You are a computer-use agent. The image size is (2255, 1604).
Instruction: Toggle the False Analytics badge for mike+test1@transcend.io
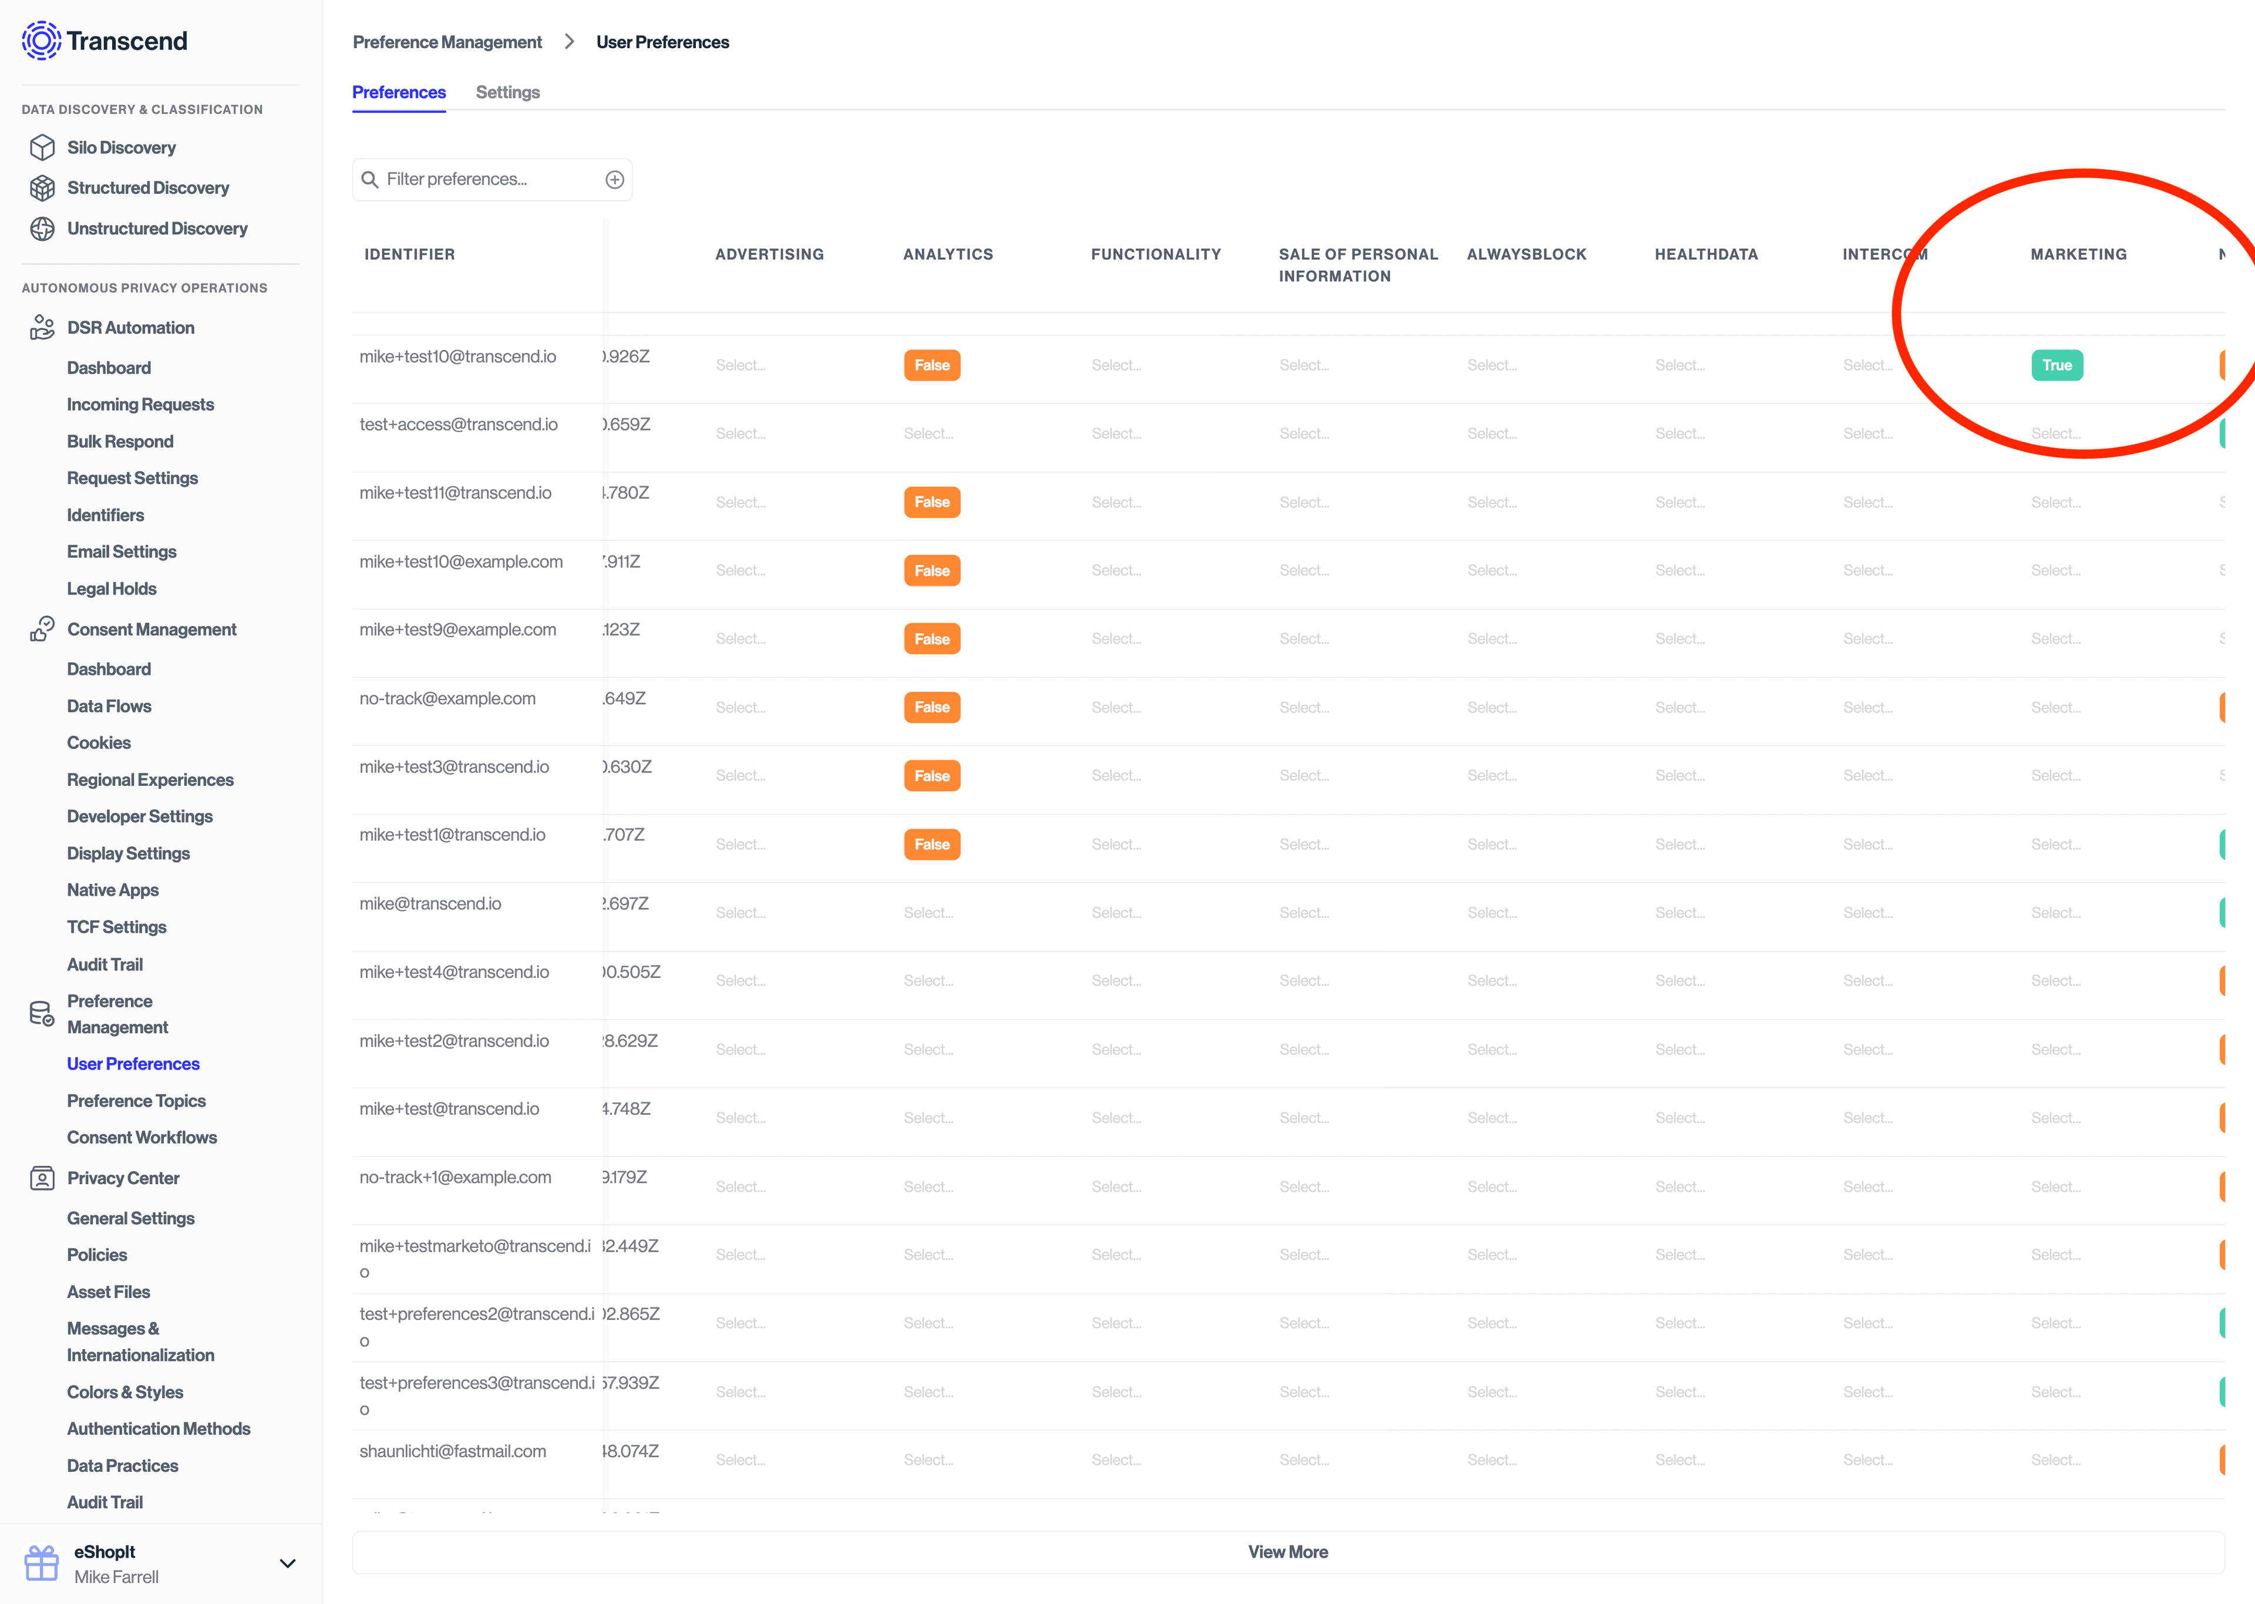point(931,843)
